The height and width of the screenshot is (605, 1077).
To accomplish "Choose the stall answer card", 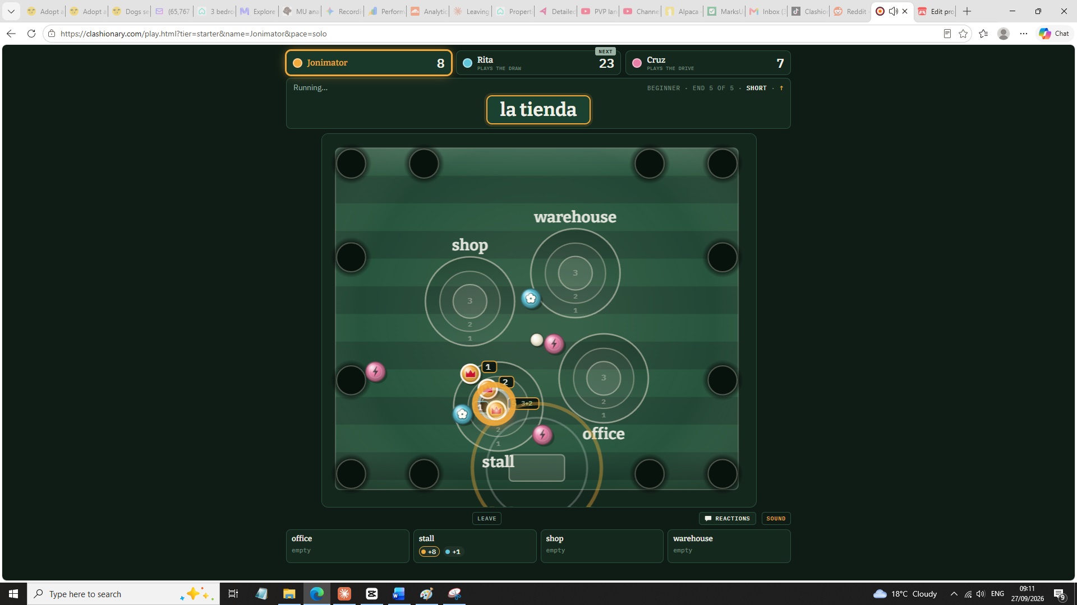I will coord(475,546).
